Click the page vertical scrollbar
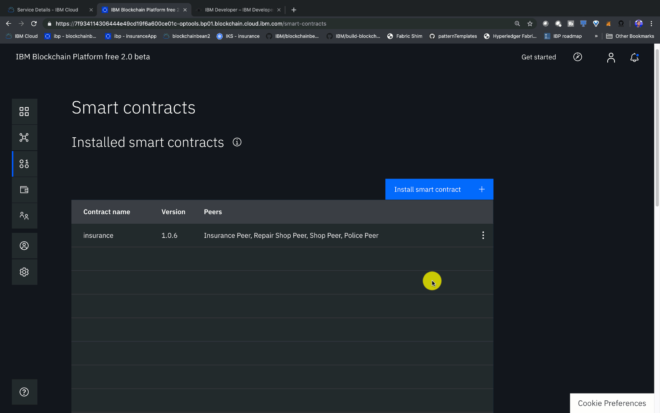This screenshot has height=413, width=660. coord(657,128)
